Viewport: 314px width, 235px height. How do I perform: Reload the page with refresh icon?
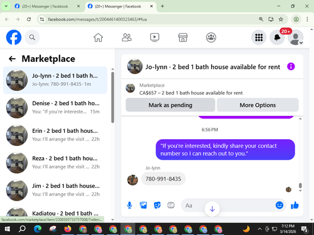tap(29, 19)
